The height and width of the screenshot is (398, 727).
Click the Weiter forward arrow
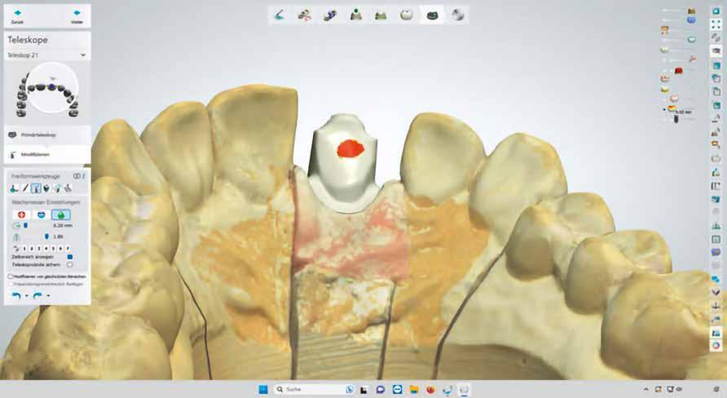point(77,15)
